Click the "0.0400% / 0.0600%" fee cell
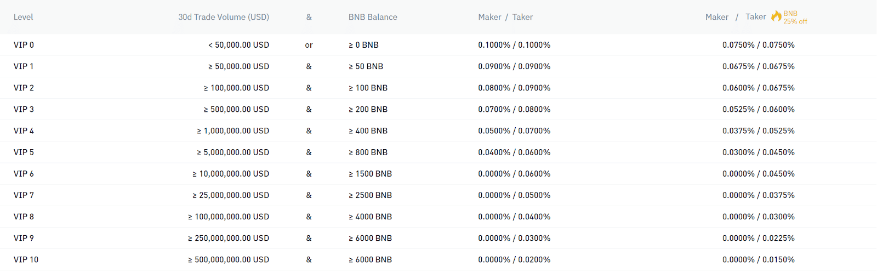 [514, 152]
